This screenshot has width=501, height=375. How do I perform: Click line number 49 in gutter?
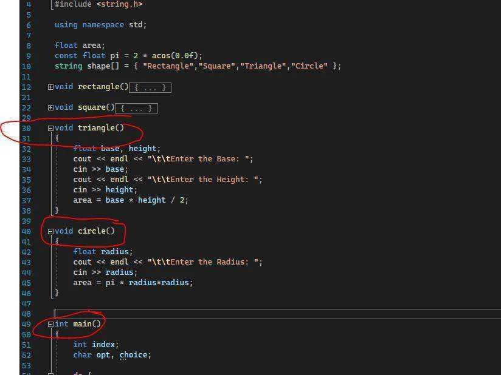pos(26,324)
